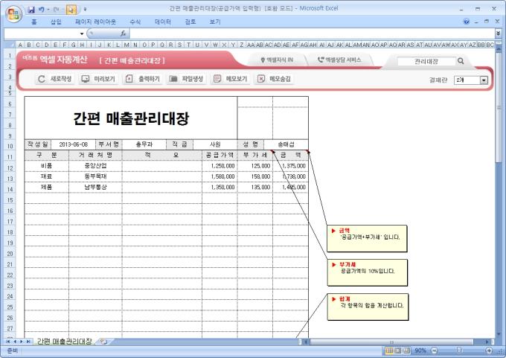The height and width of the screenshot is (358, 506).
Task: Click the 금액 memo comment box
Action: 367,239
